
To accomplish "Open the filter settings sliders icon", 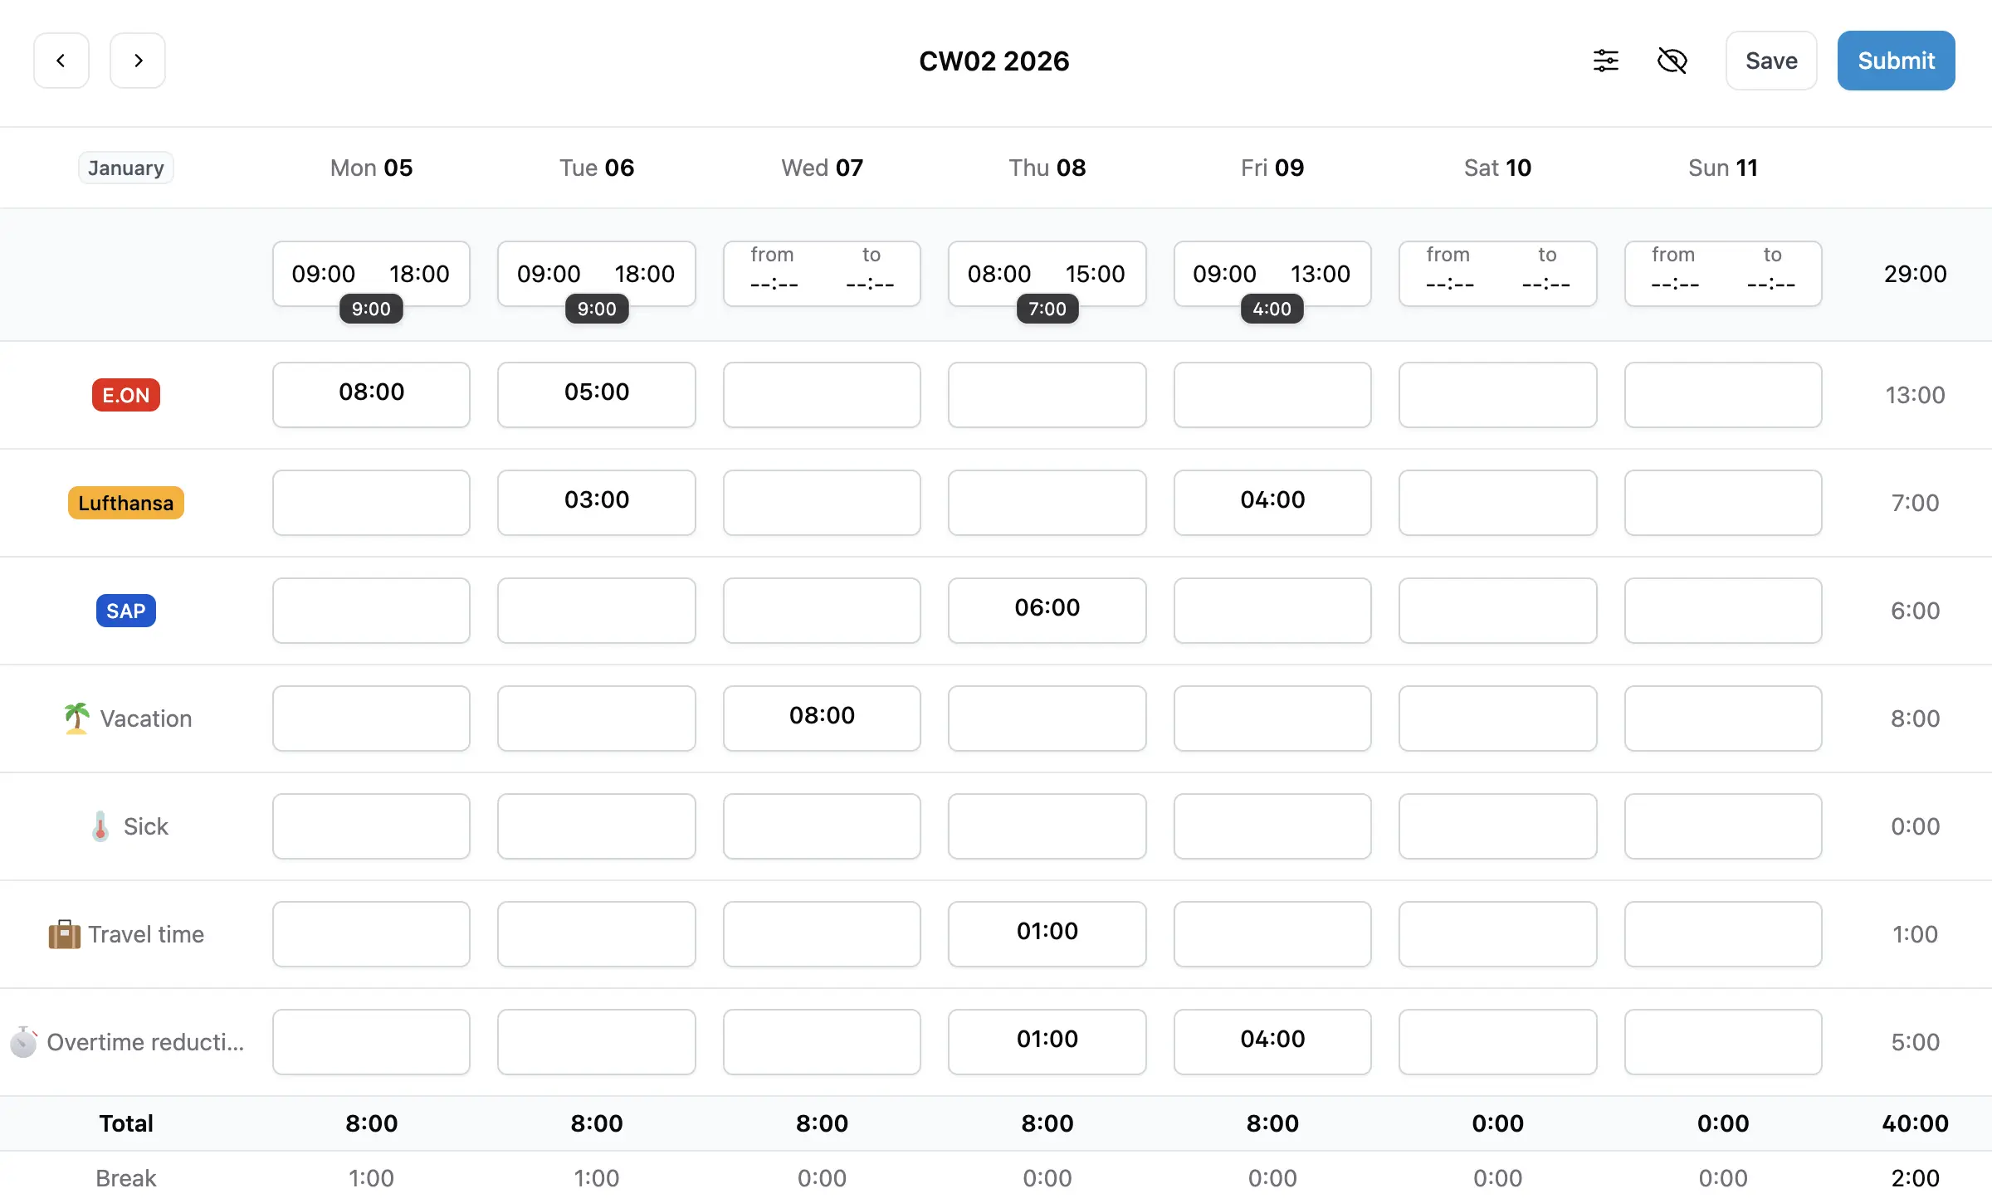I will (x=1605, y=61).
